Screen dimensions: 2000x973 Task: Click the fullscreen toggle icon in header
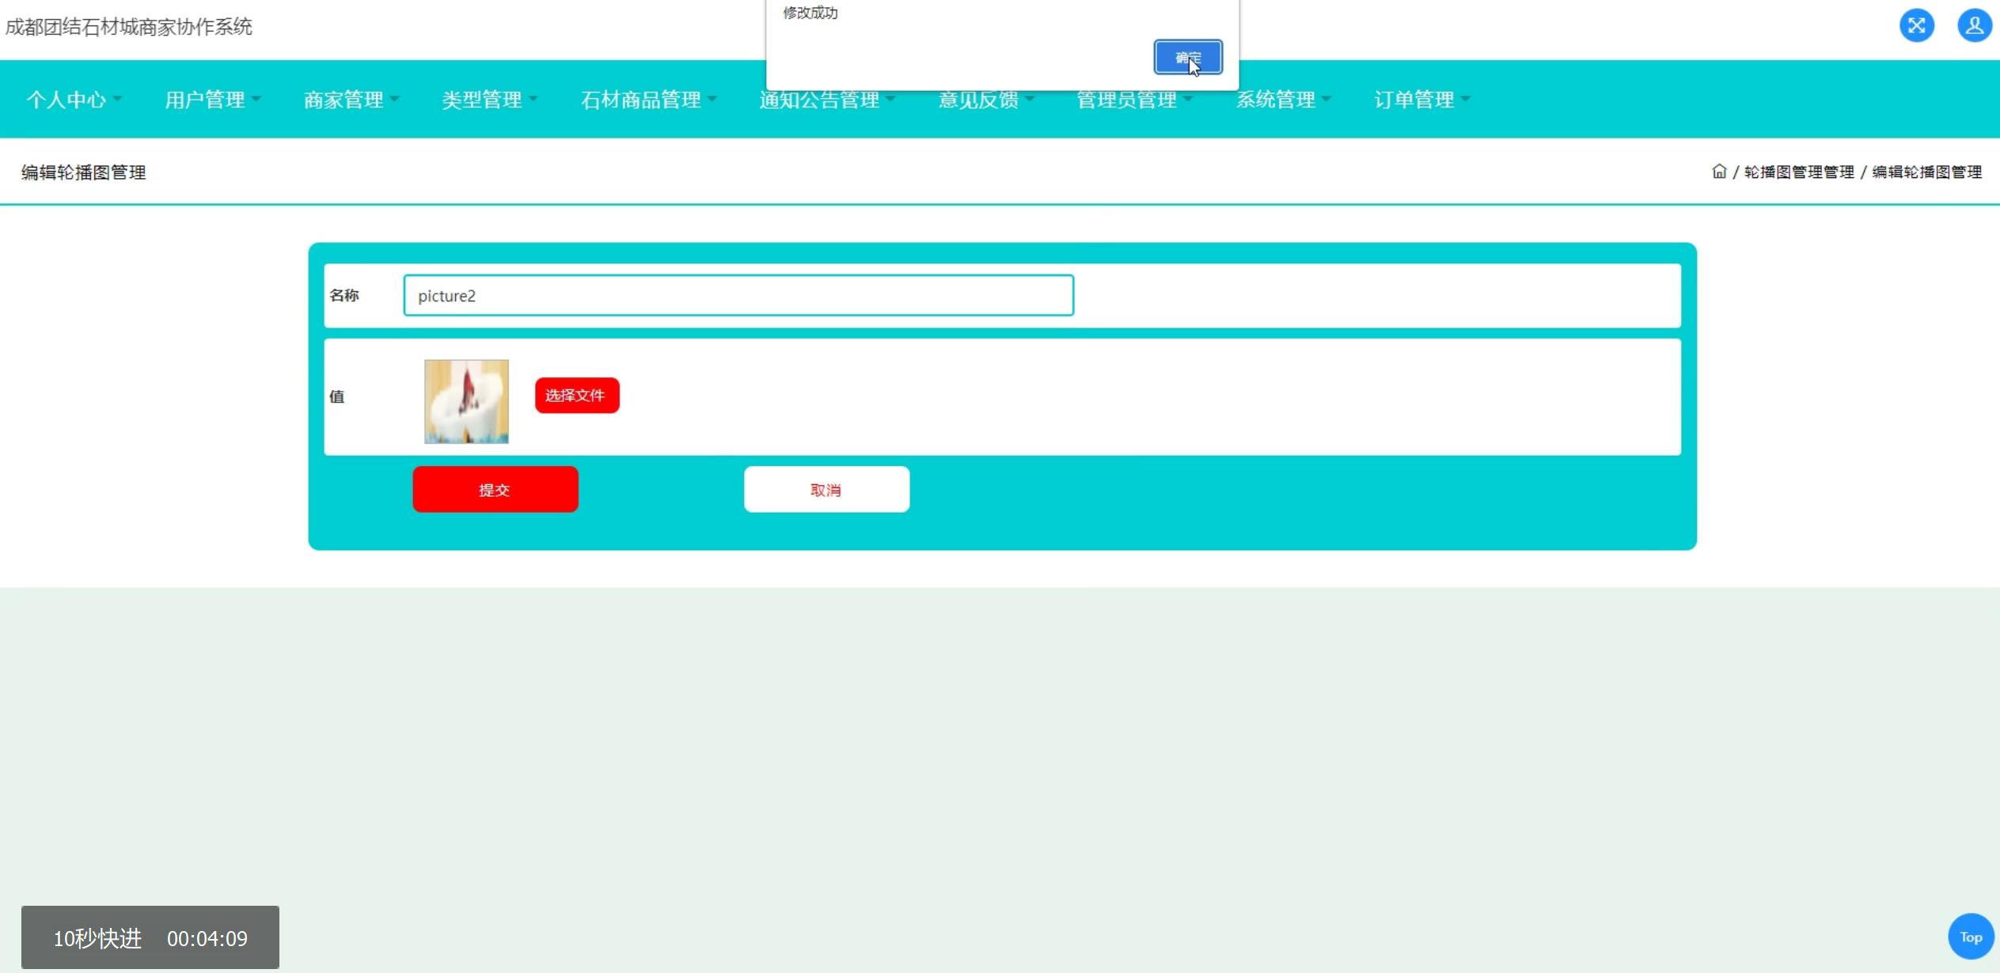(1916, 26)
